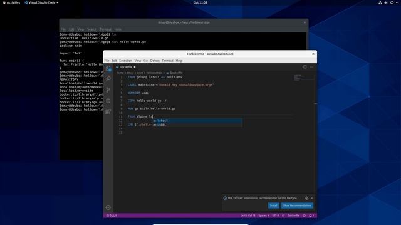Split the editor with the split editor icon
The width and height of the screenshot is (401, 225).
305,67
